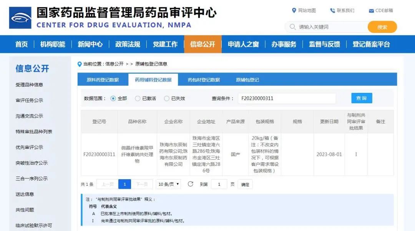Open 送达信息 in the sidebar
The height and width of the screenshot is (231, 415).
(25, 194)
